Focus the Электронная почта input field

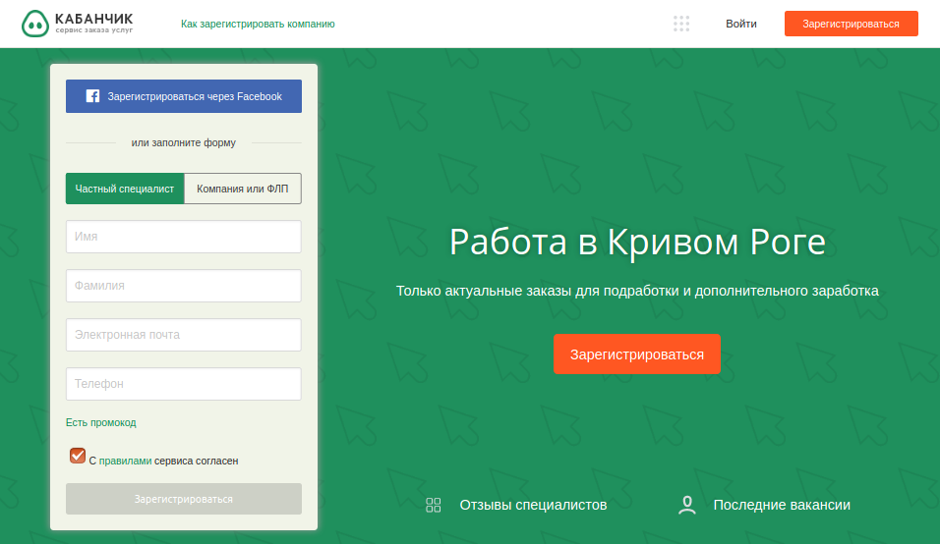[184, 335]
